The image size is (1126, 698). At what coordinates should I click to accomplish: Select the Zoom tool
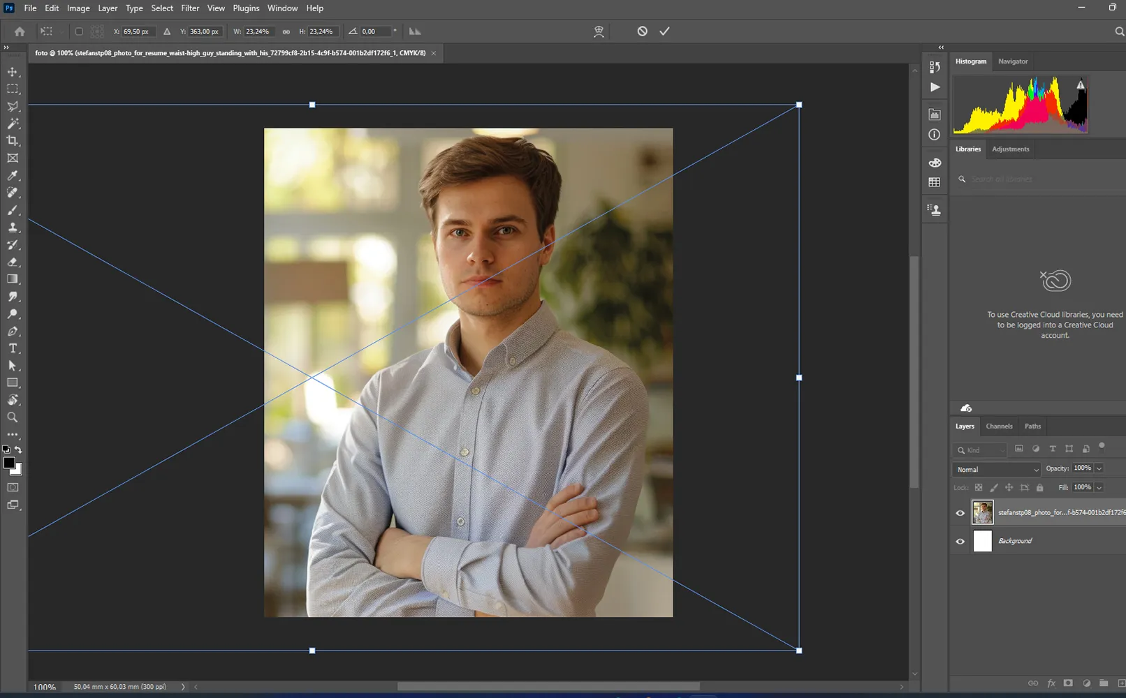(13, 417)
